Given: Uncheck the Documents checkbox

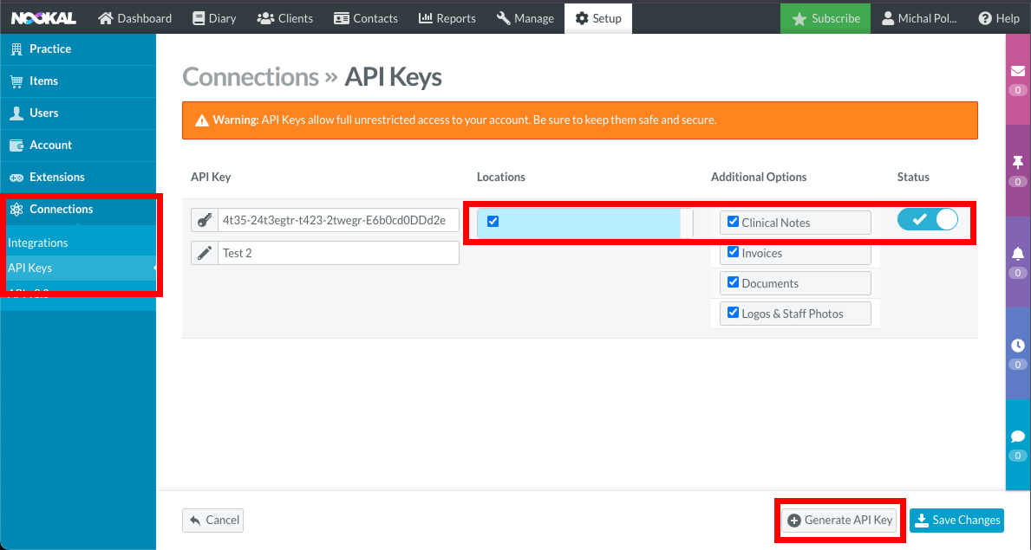Looking at the screenshot, I should coord(733,281).
